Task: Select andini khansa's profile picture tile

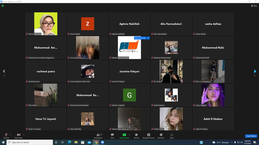Action: pyautogui.click(x=171, y=95)
